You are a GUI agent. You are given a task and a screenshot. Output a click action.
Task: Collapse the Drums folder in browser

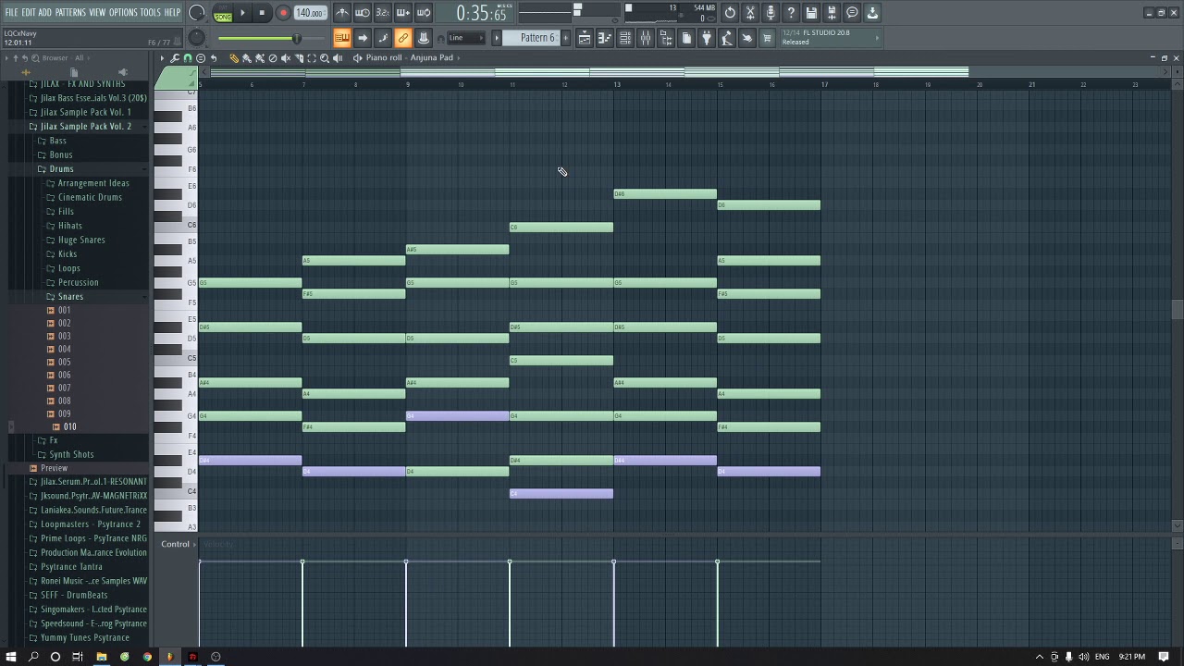pos(61,168)
